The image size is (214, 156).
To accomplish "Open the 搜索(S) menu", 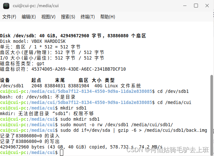I will click(x=68, y=17).
